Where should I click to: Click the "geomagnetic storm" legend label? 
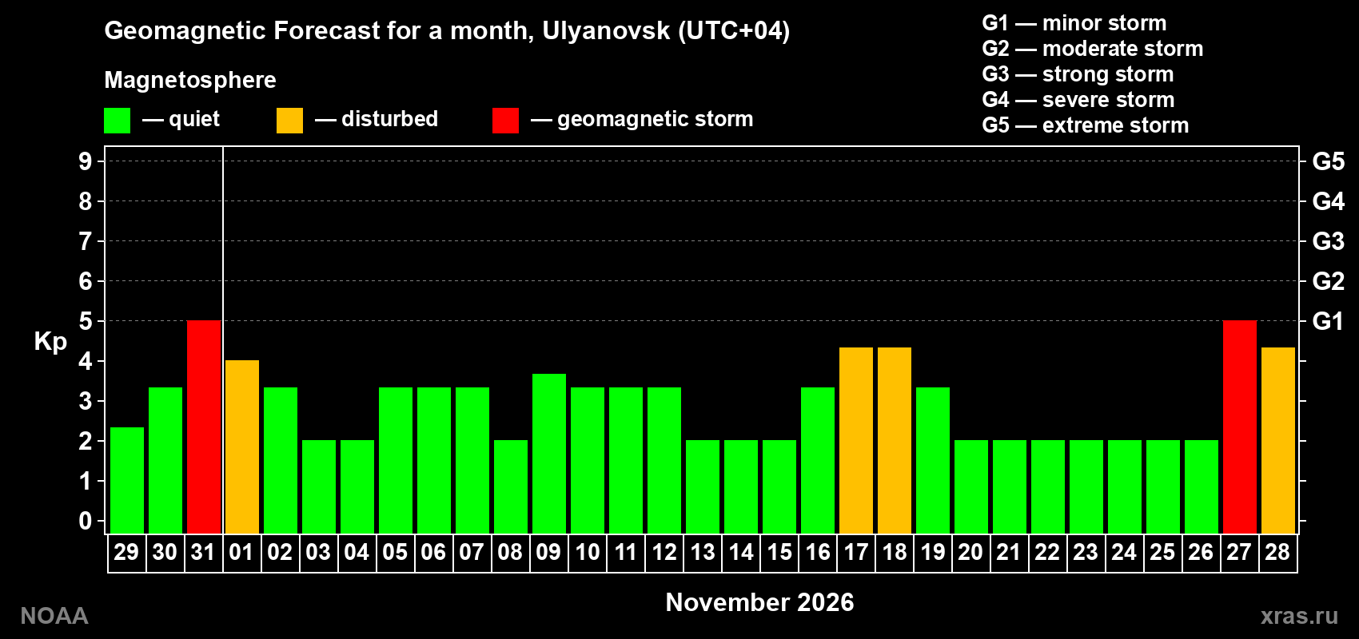coord(655,119)
